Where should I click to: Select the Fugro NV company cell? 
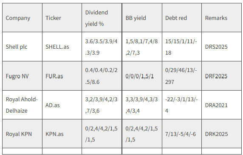(22, 76)
